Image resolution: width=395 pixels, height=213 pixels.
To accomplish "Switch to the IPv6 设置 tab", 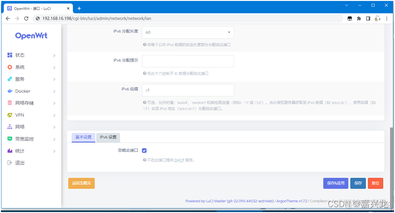I will pos(108,137).
